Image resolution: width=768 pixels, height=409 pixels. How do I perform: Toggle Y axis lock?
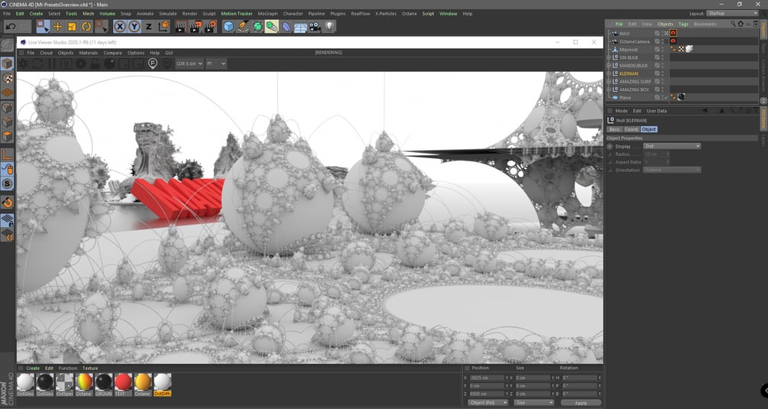tap(134, 27)
